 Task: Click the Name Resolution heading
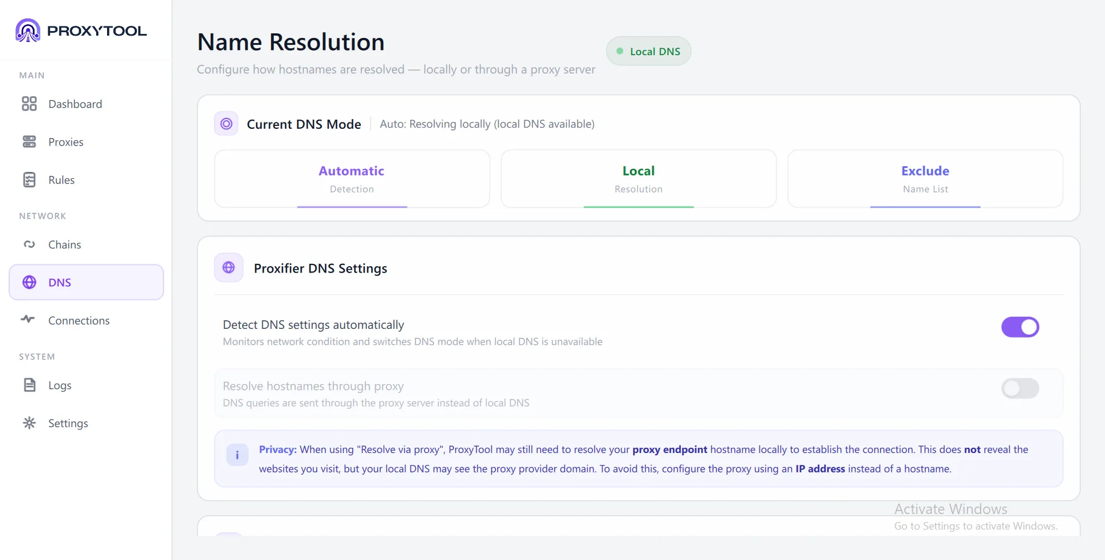[x=291, y=42]
